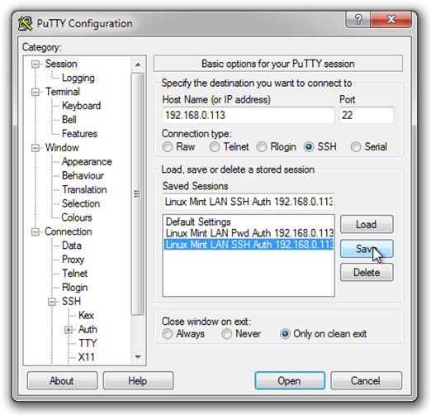The height and width of the screenshot is (415, 431).
Task: Open the Keyboard category
Action: coord(81,106)
